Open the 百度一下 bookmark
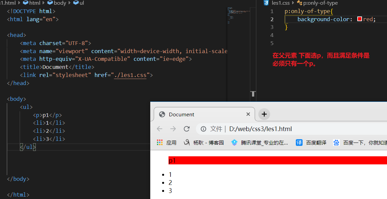This screenshot has height=199, width=387. click(360, 143)
